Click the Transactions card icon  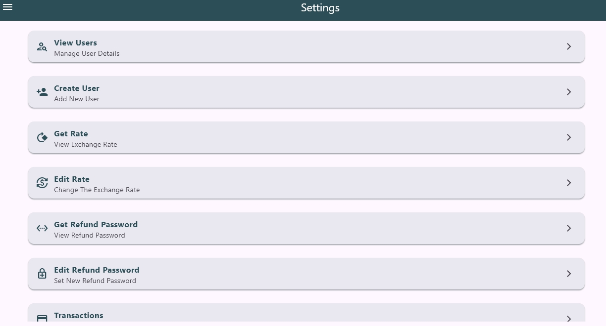click(x=42, y=318)
